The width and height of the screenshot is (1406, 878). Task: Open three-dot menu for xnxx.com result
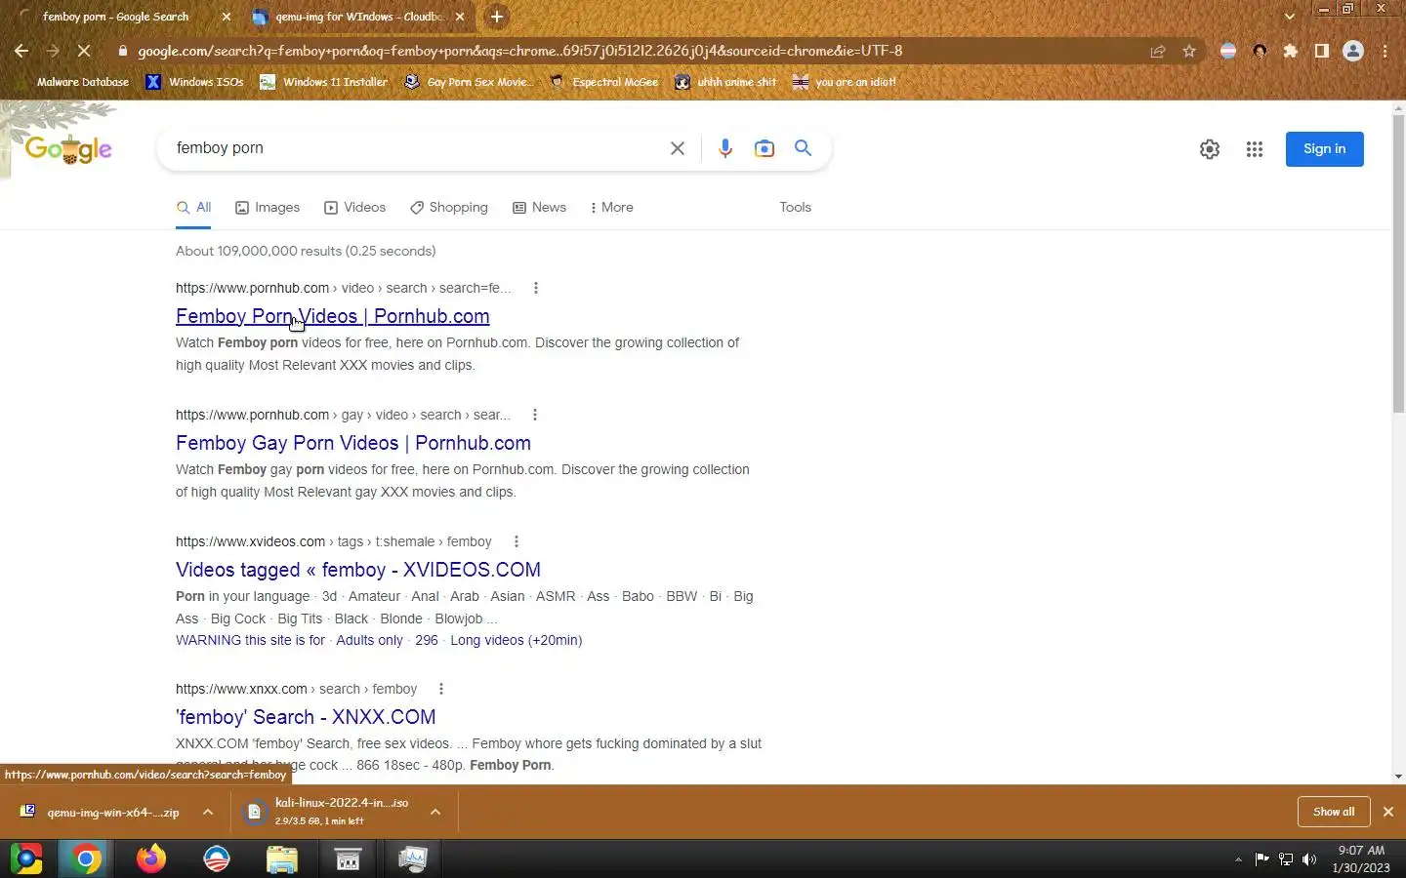(440, 689)
